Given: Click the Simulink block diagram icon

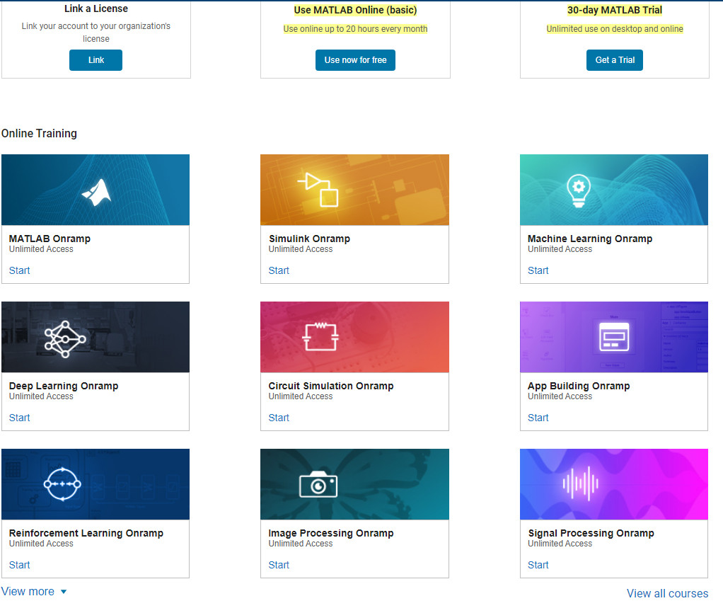Looking at the screenshot, I should tap(318, 189).
